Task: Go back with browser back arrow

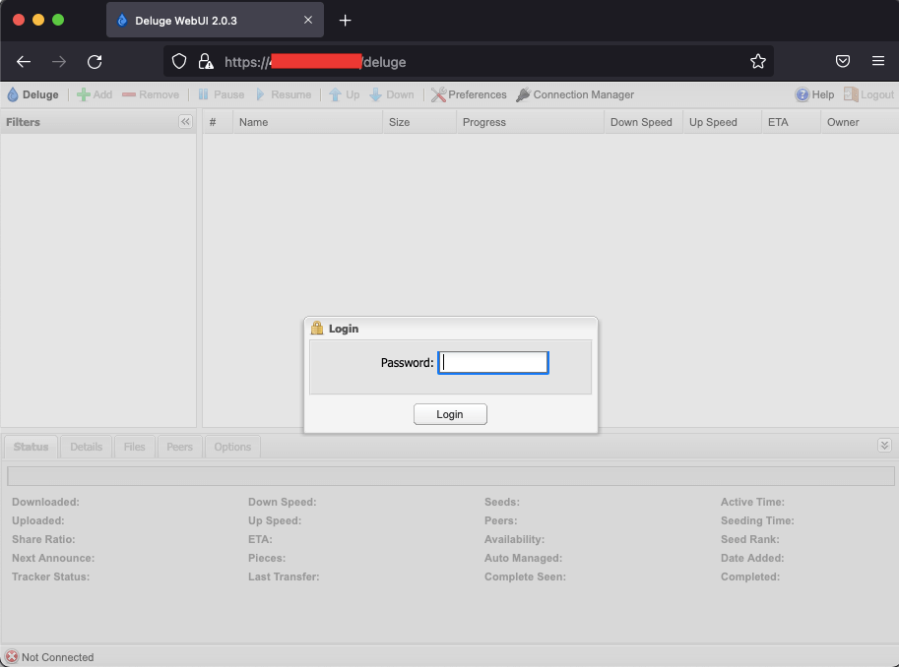Action: click(24, 61)
